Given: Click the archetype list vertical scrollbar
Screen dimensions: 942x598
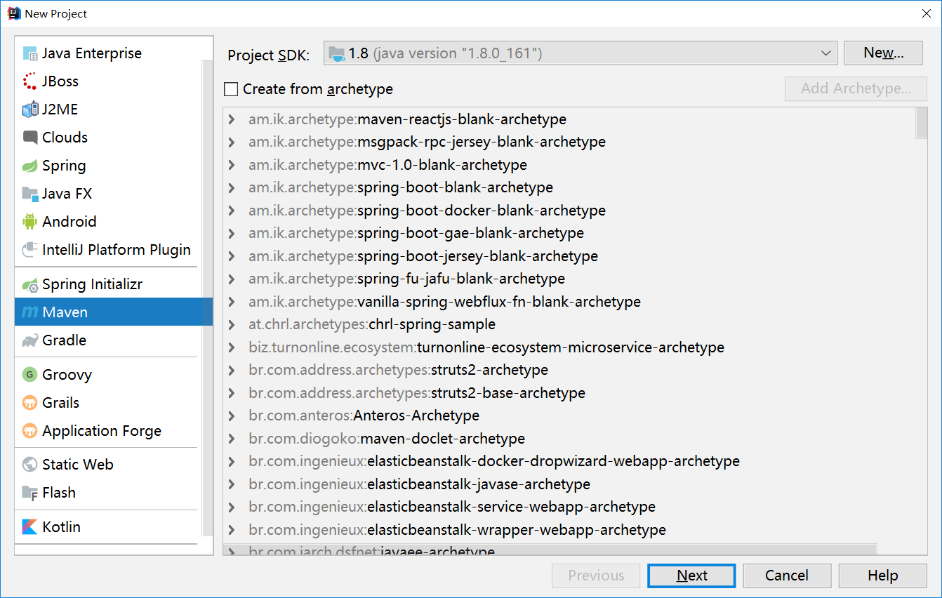Looking at the screenshot, I should 922,124.
